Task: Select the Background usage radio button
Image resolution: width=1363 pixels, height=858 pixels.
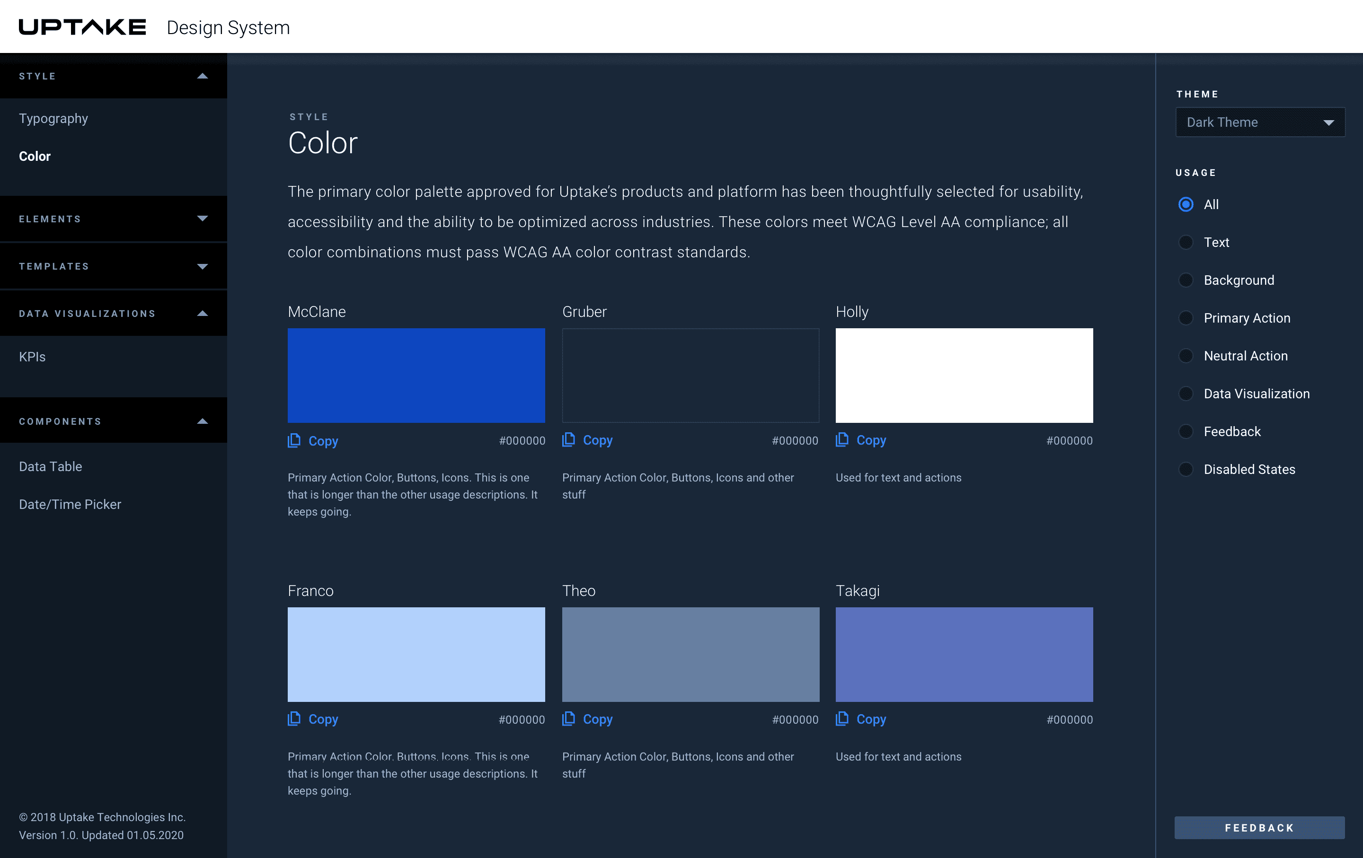Action: (x=1186, y=280)
